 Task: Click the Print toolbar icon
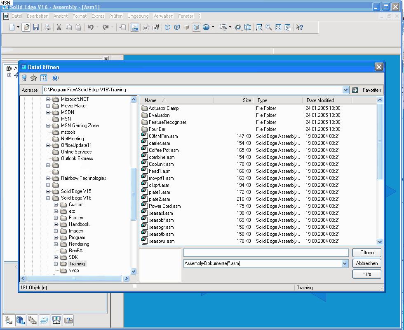tap(47, 27)
